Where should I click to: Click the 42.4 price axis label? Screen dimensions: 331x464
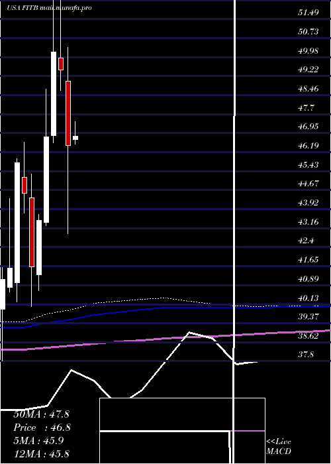(306, 241)
